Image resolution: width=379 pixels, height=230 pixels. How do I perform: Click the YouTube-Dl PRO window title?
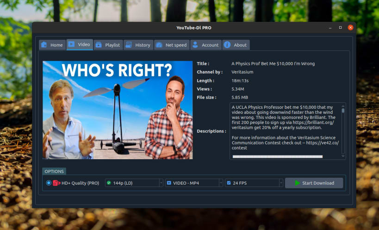click(x=194, y=28)
